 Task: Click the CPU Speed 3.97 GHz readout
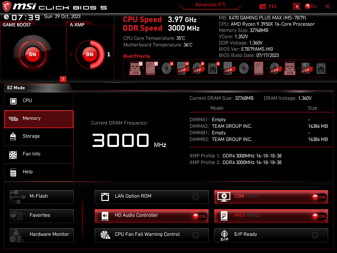(160, 19)
